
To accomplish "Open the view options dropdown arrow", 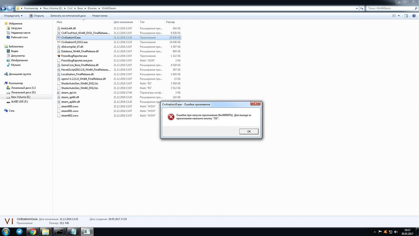I will pos(399,16).
